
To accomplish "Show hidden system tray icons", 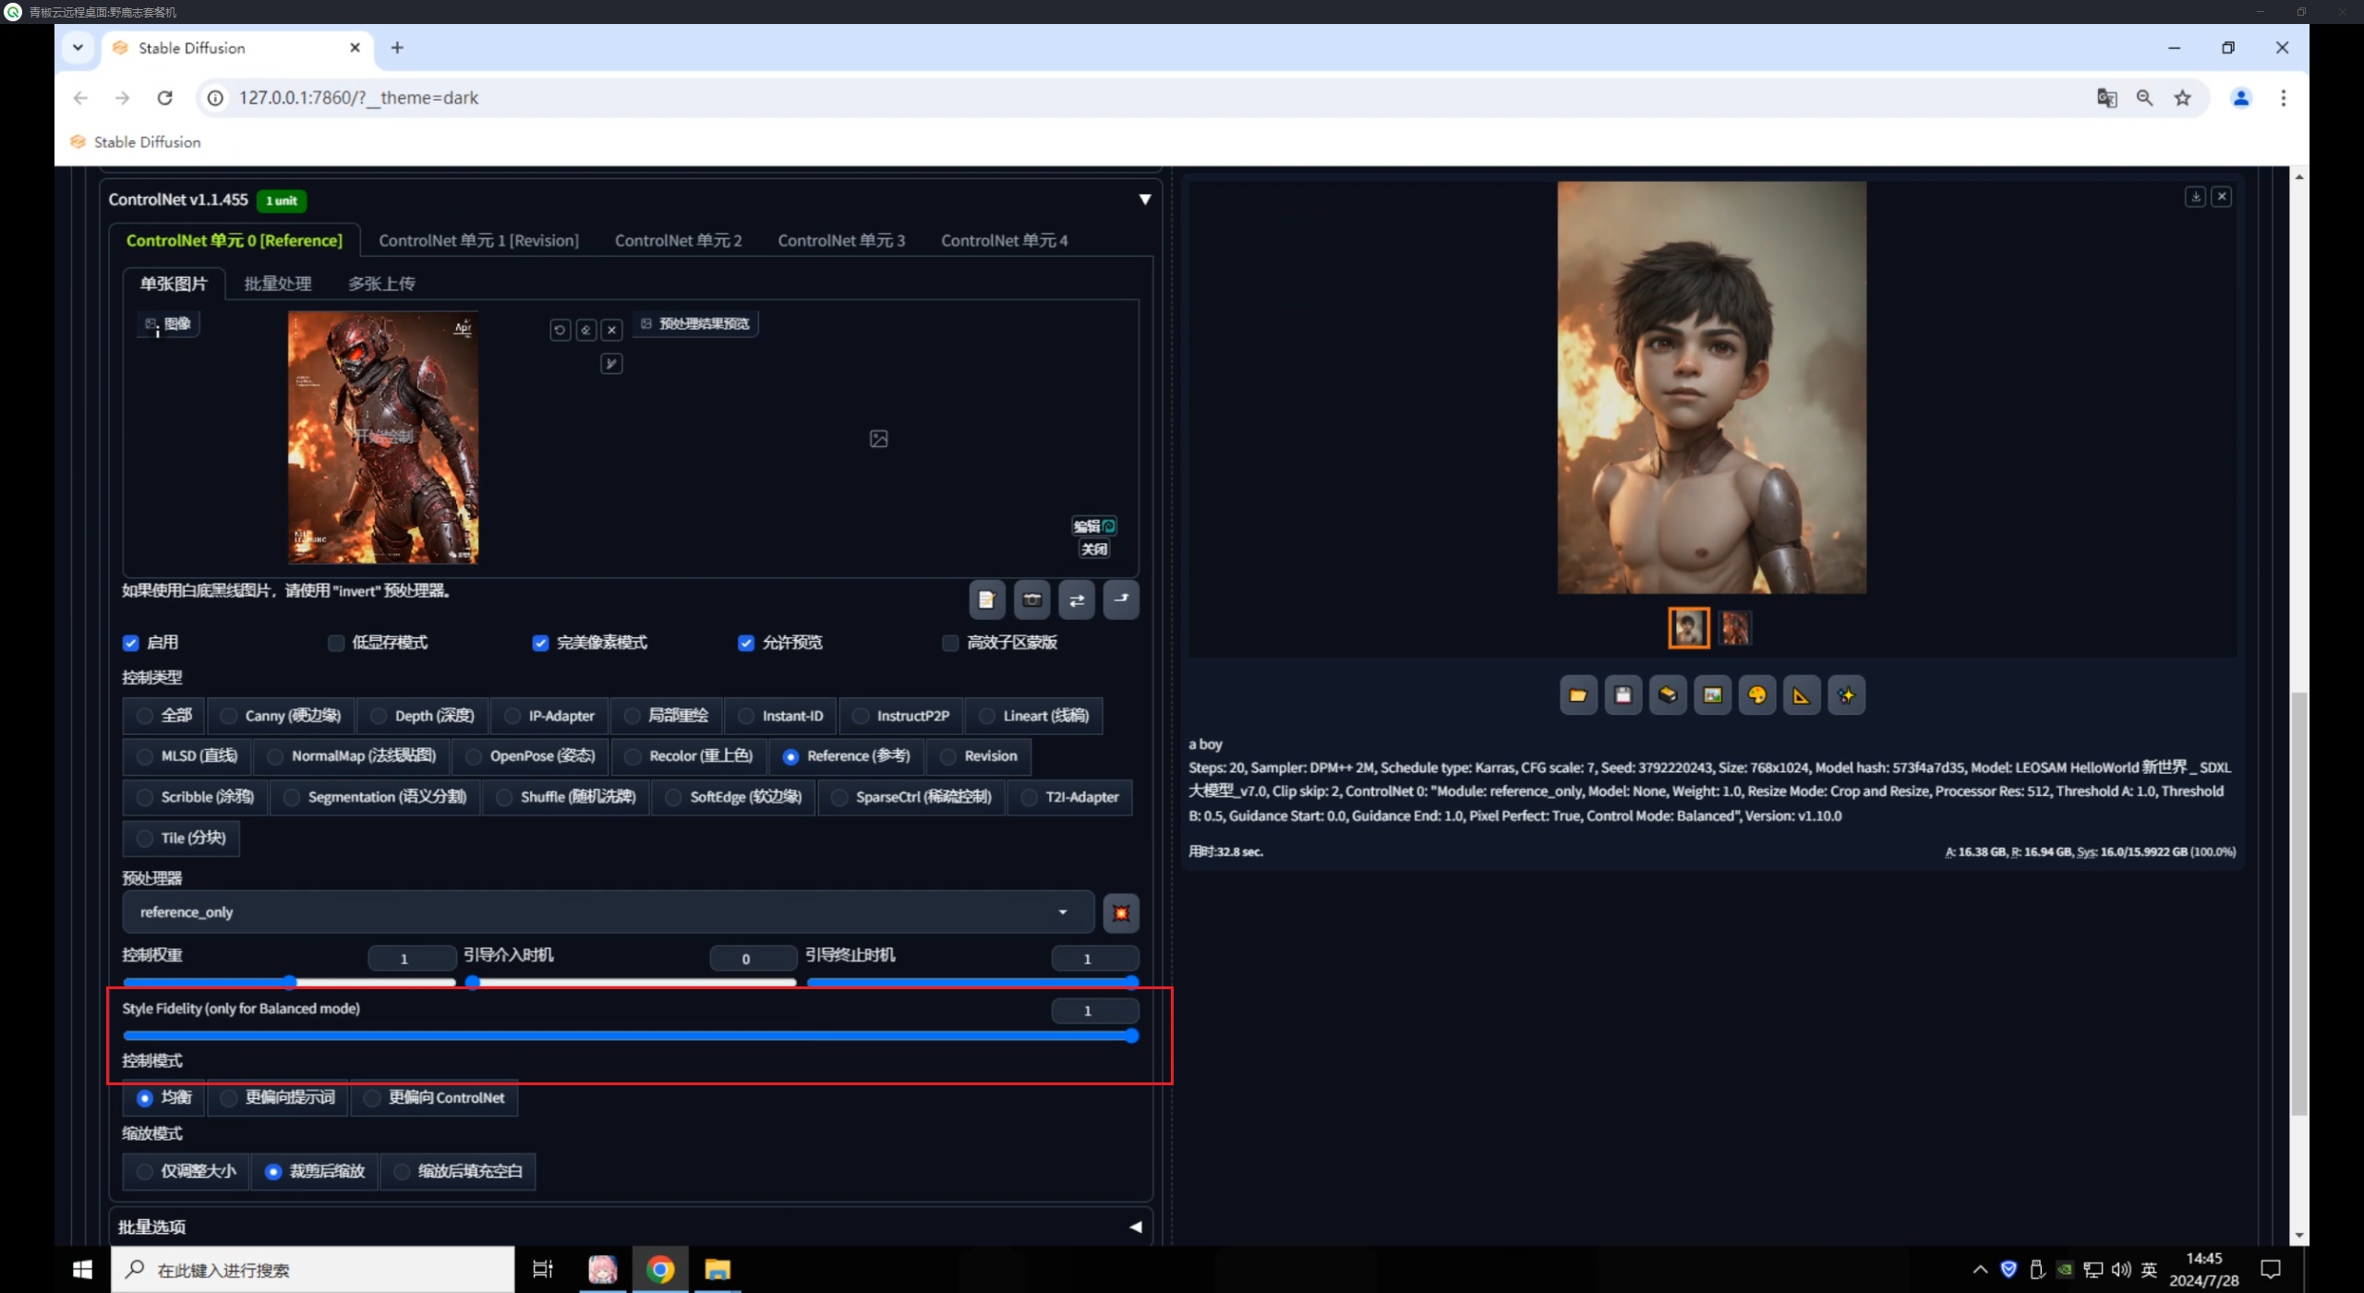I will tap(1980, 1270).
